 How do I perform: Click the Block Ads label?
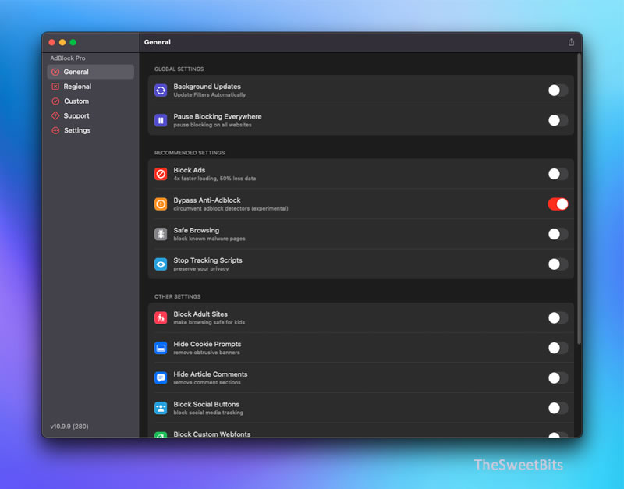[190, 170]
